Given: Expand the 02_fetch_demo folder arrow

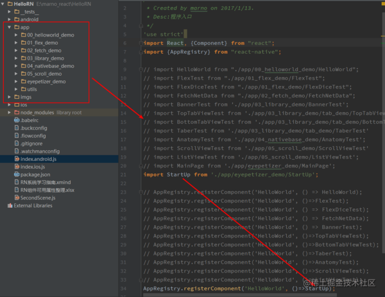Looking at the screenshot, I should [x=16, y=50].
